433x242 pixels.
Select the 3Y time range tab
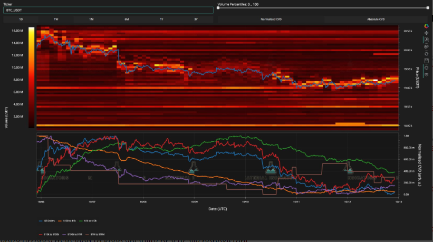[196, 20]
